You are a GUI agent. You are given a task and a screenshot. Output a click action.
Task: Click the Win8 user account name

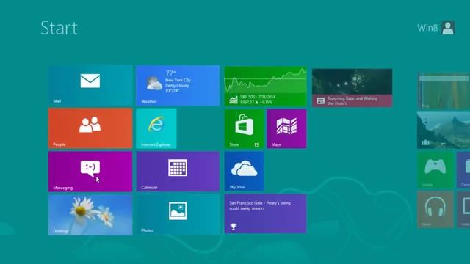[x=427, y=28]
